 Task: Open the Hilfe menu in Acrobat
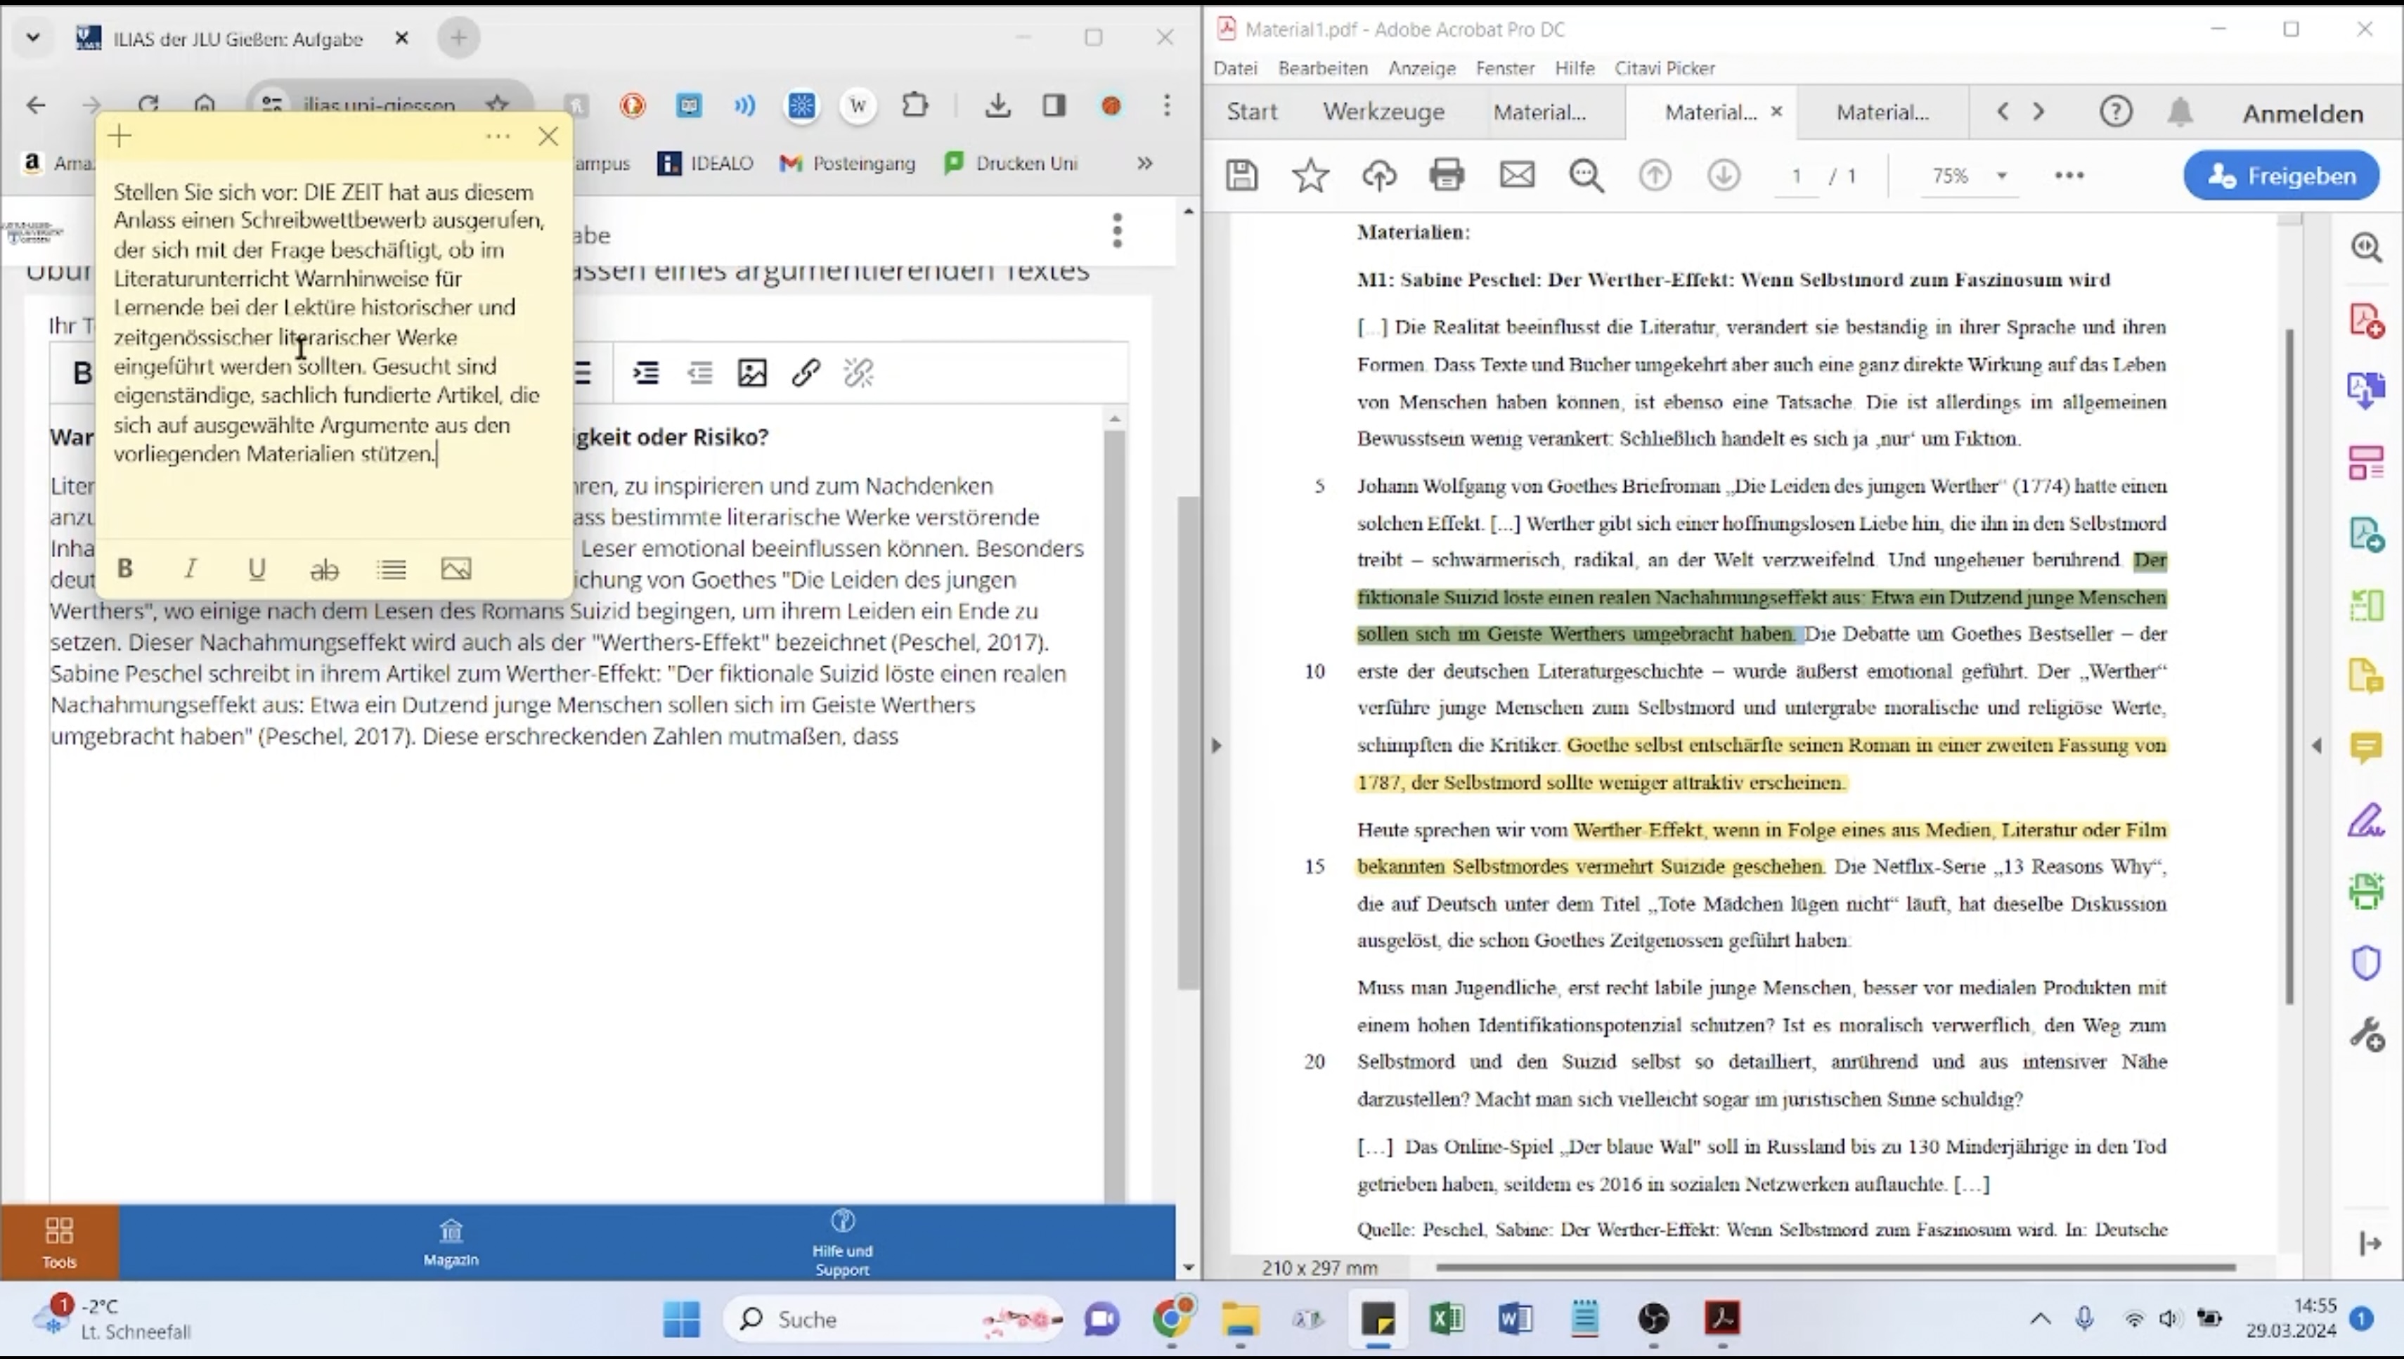1574,68
